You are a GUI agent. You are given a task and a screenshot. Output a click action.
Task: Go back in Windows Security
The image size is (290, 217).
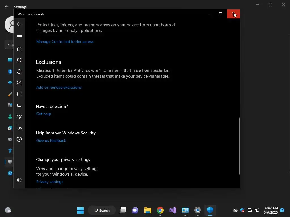point(19,24)
